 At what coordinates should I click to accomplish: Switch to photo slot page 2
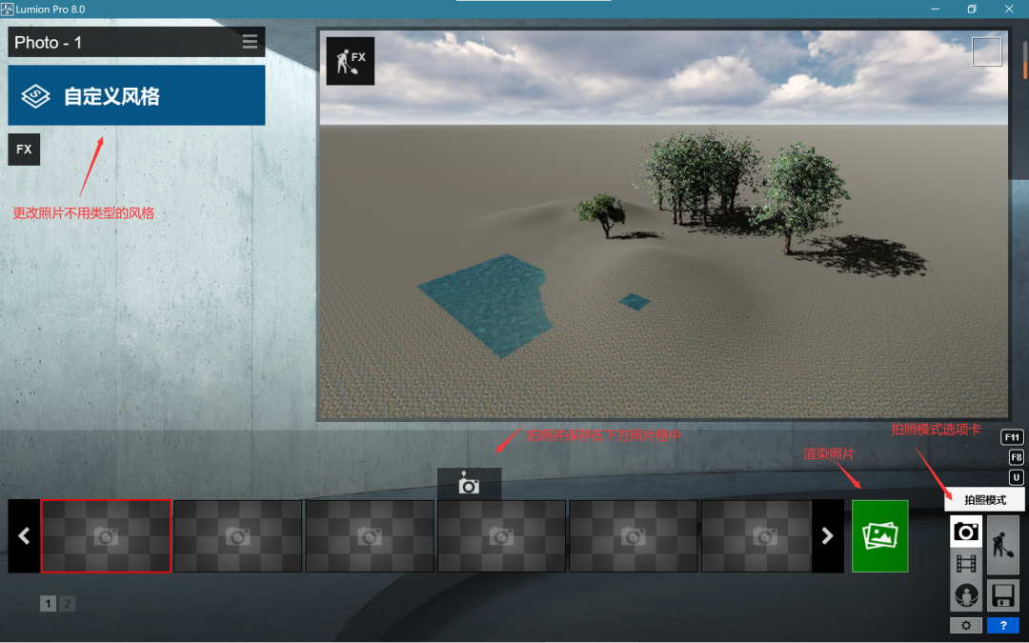[x=67, y=604]
